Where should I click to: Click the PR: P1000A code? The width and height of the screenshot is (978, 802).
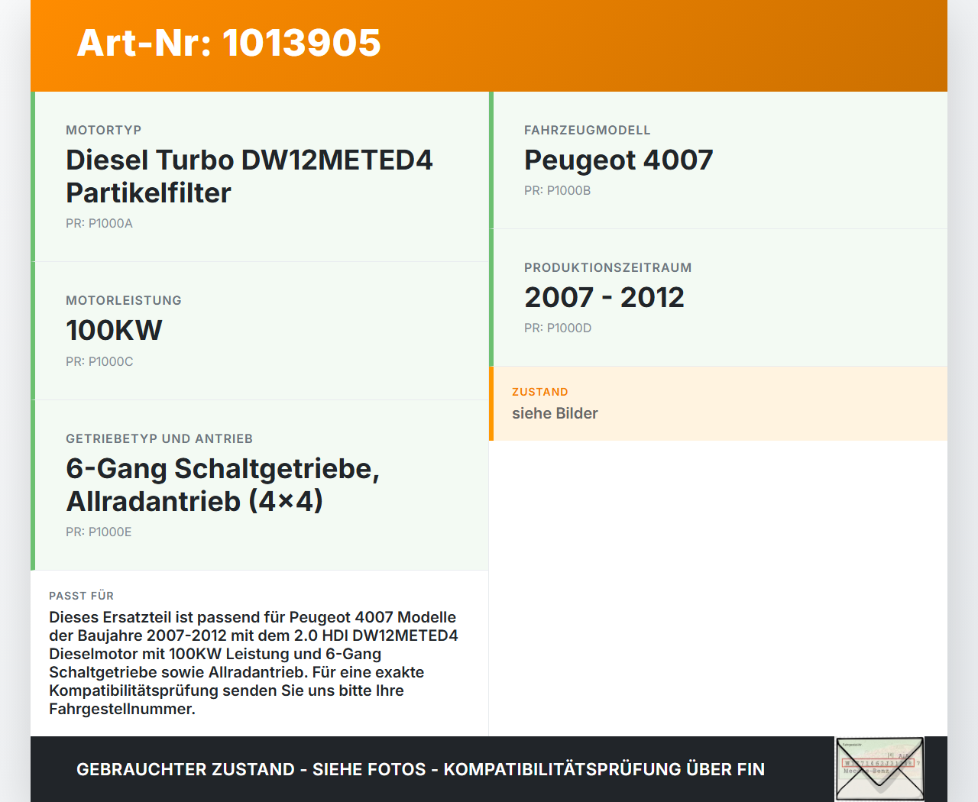coord(99,224)
